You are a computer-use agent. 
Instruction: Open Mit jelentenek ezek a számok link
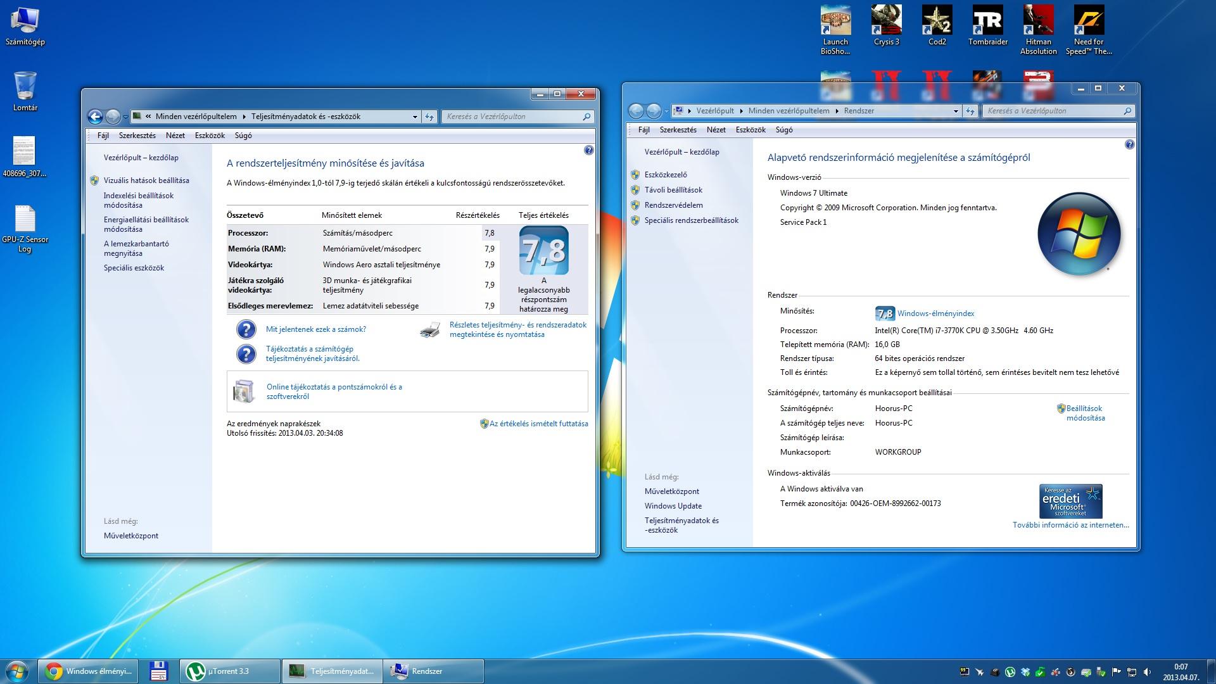316,329
